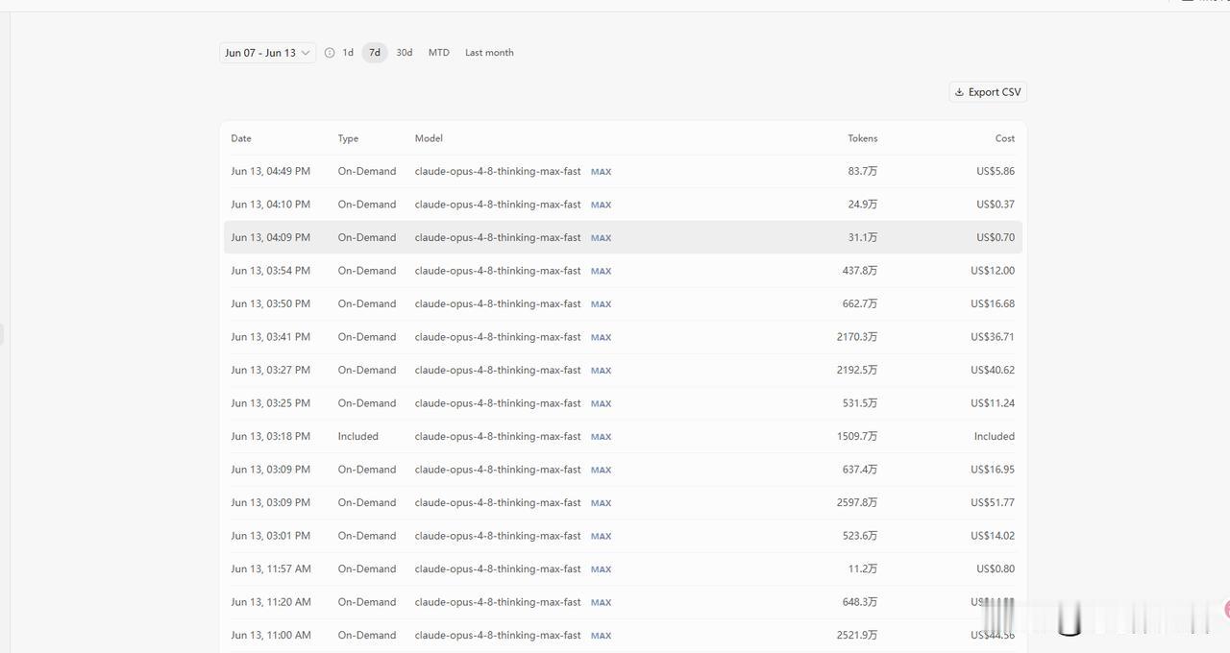Click the MAX badge in the 03:54 PM row
The width and height of the screenshot is (1230, 653).
pos(601,271)
